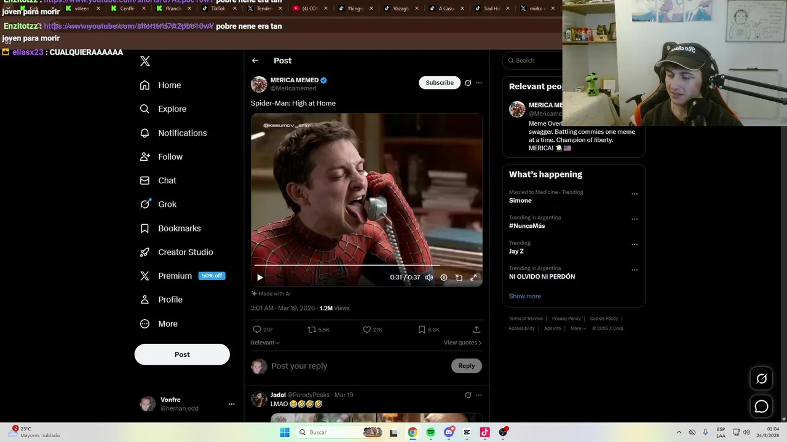
Task: Click the white Post button
Action: [x=182, y=354]
